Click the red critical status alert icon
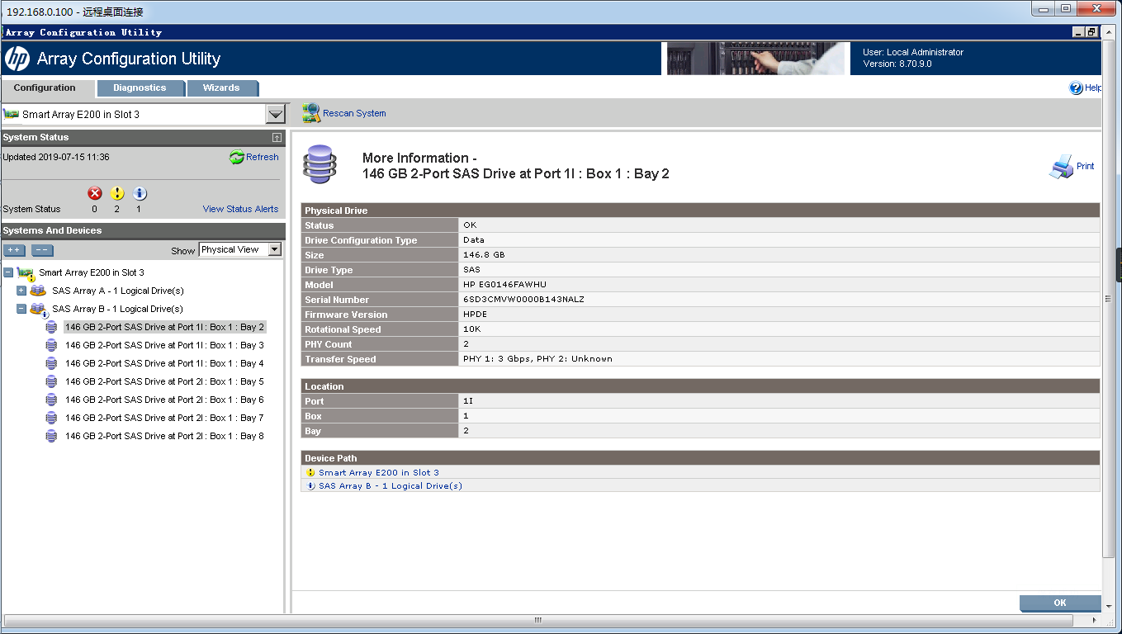This screenshot has height=634, width=1122. click(x=95, y=193)
